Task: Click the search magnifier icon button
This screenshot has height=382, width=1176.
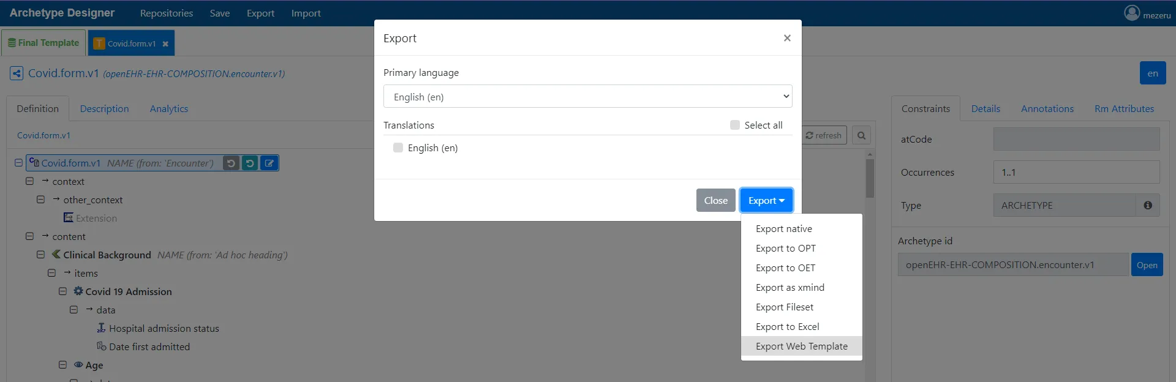Action: coord(861,135)
